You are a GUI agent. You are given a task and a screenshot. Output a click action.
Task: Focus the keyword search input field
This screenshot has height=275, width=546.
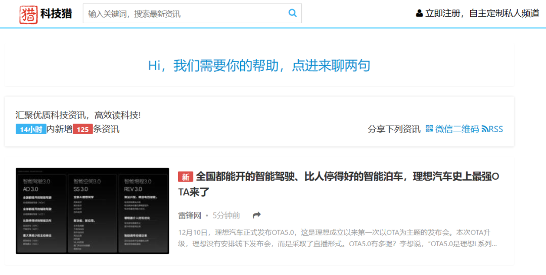click(192, 14)
